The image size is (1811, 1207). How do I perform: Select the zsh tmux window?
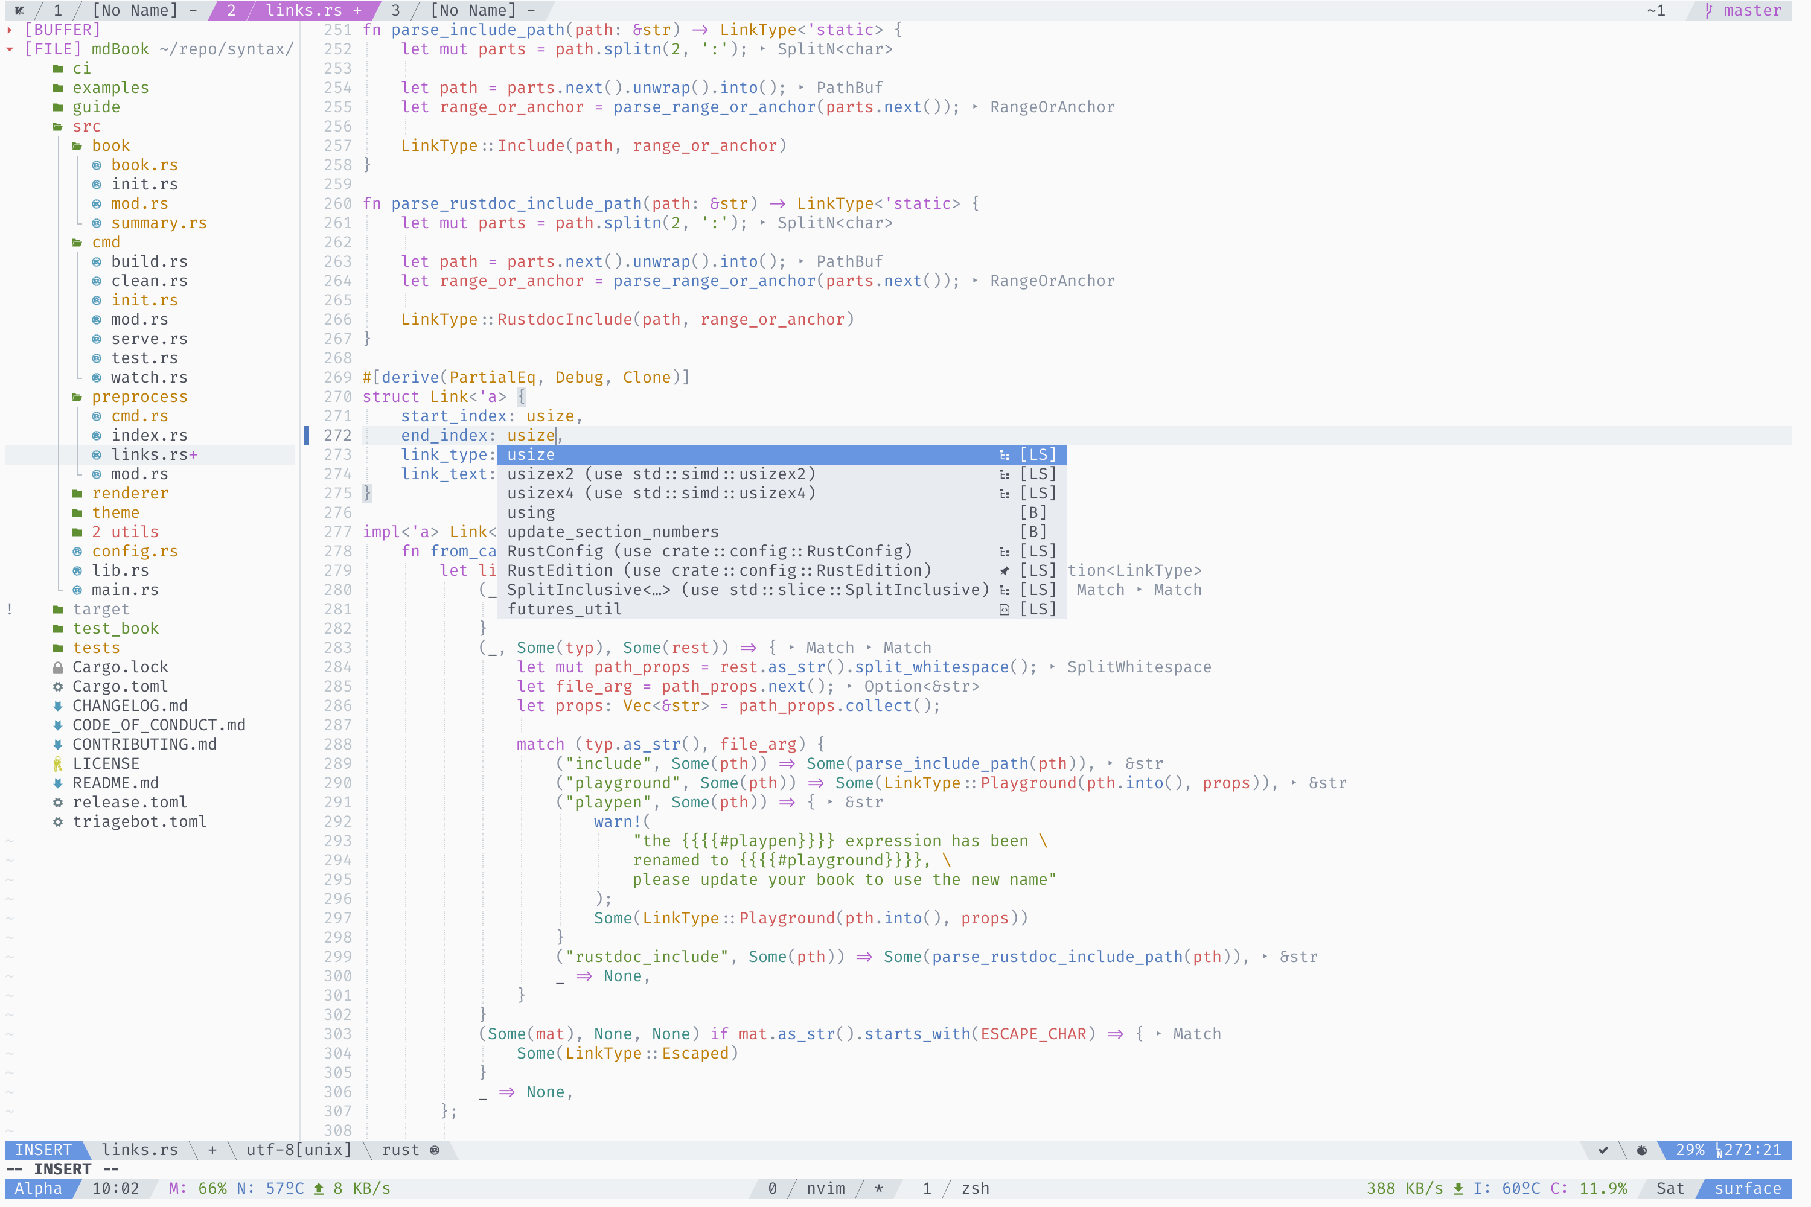(974, 1188)
